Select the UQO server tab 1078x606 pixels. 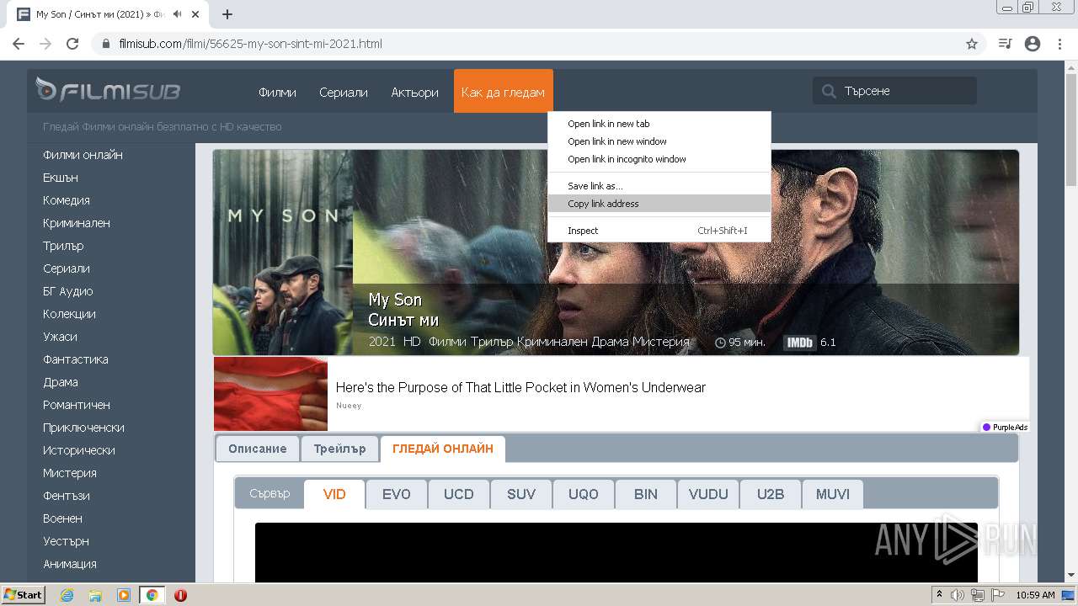click(583, 494)
